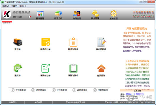Click magnifier icon beside 订货单查询
Viewport: 156px width, 105px height.
tap(54, 90)
